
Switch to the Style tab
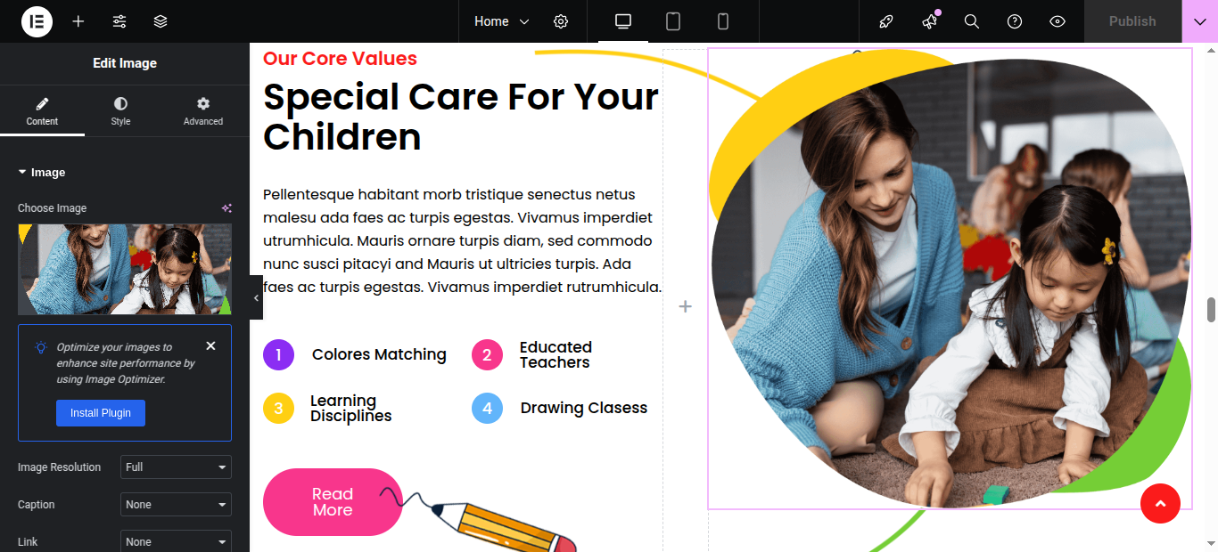120,111
